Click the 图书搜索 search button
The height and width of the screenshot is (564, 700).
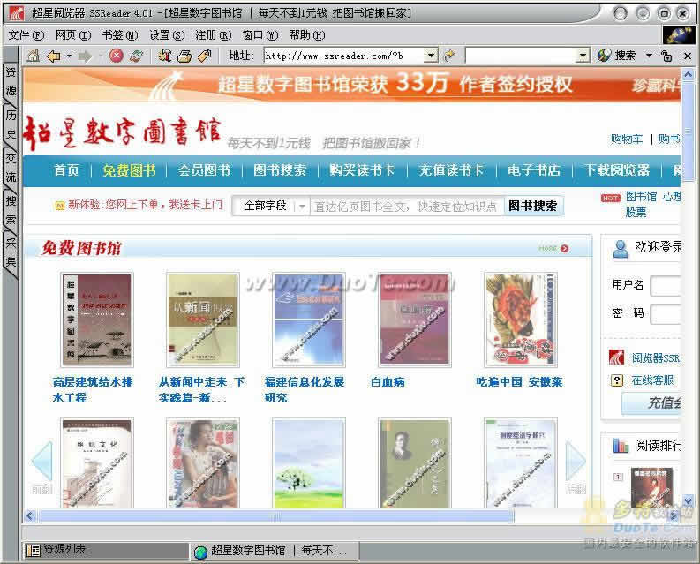coord(533,206)
